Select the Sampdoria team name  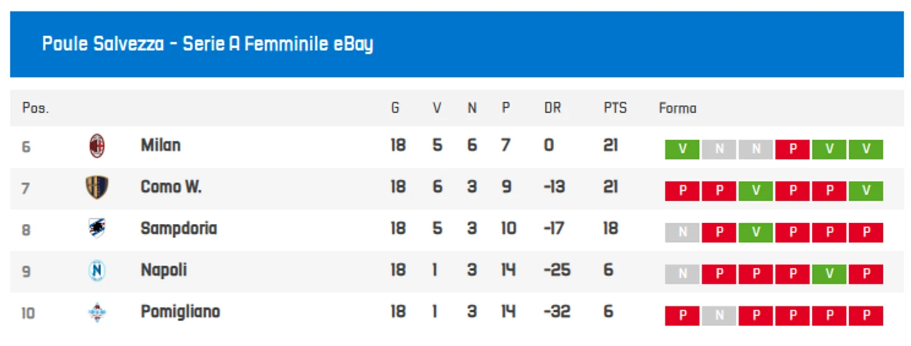tap(178, 229)
